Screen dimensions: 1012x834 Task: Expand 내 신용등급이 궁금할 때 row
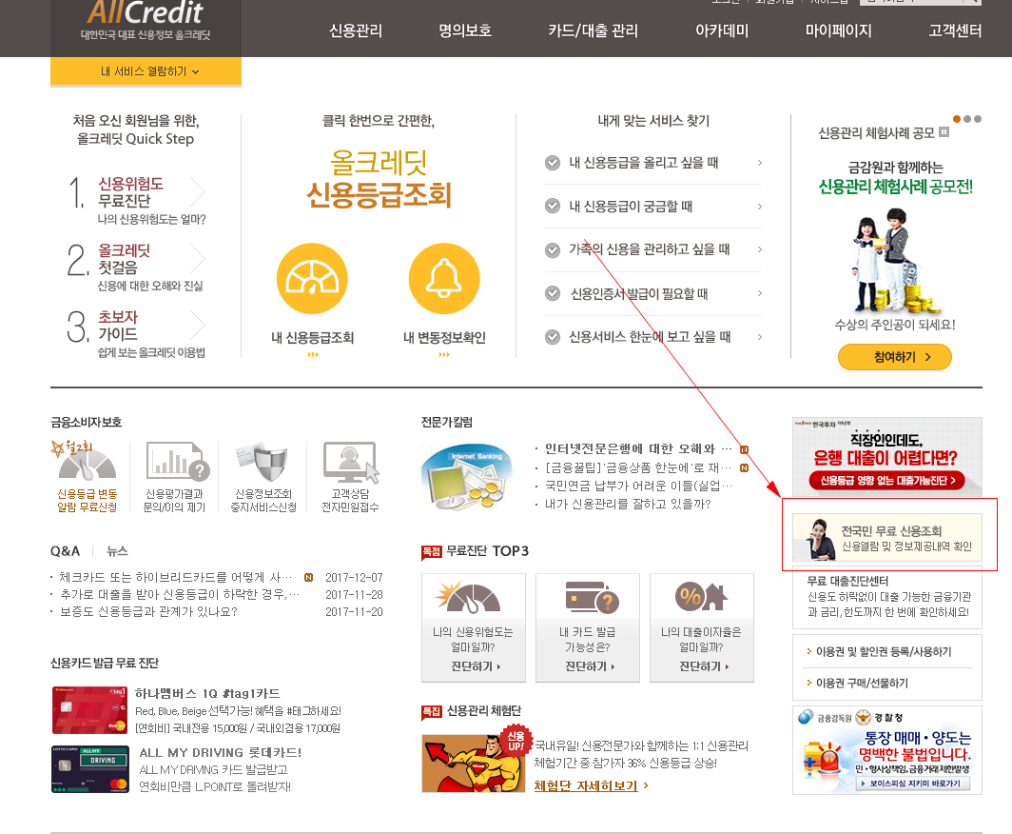click(653, 206)
